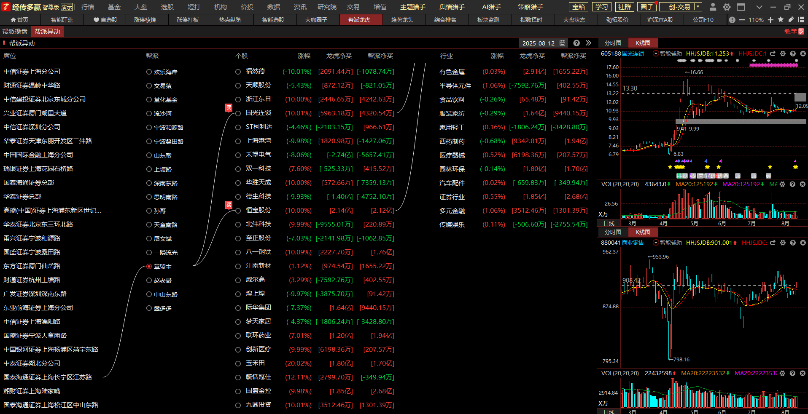This screenshot has height=414, width=808.
Task: Open the 一创-交易 dropdown
Action: click(698, 7)
